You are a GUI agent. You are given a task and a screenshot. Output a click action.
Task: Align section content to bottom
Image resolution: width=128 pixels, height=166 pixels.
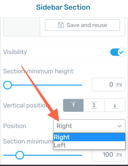click(115, 105)
